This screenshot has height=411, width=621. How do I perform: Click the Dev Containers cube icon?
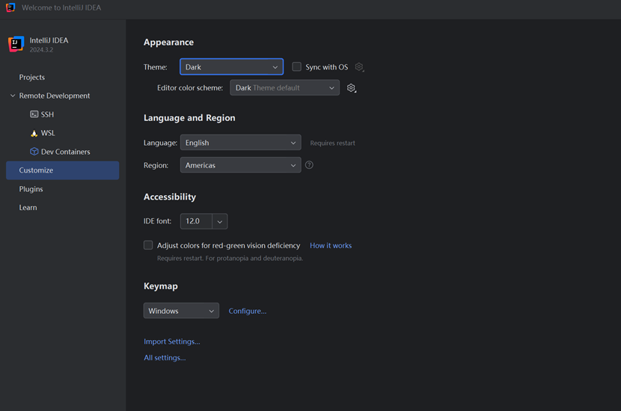click(34, 152)
